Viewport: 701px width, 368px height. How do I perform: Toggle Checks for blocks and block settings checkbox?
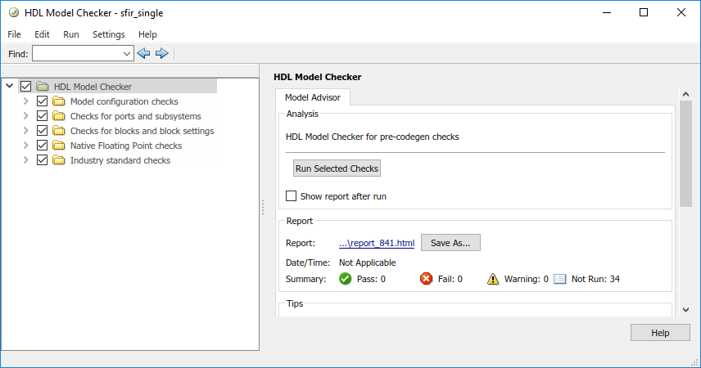coord(43,131)
